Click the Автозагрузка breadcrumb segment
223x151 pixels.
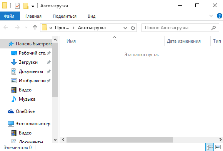coord(92,28)
